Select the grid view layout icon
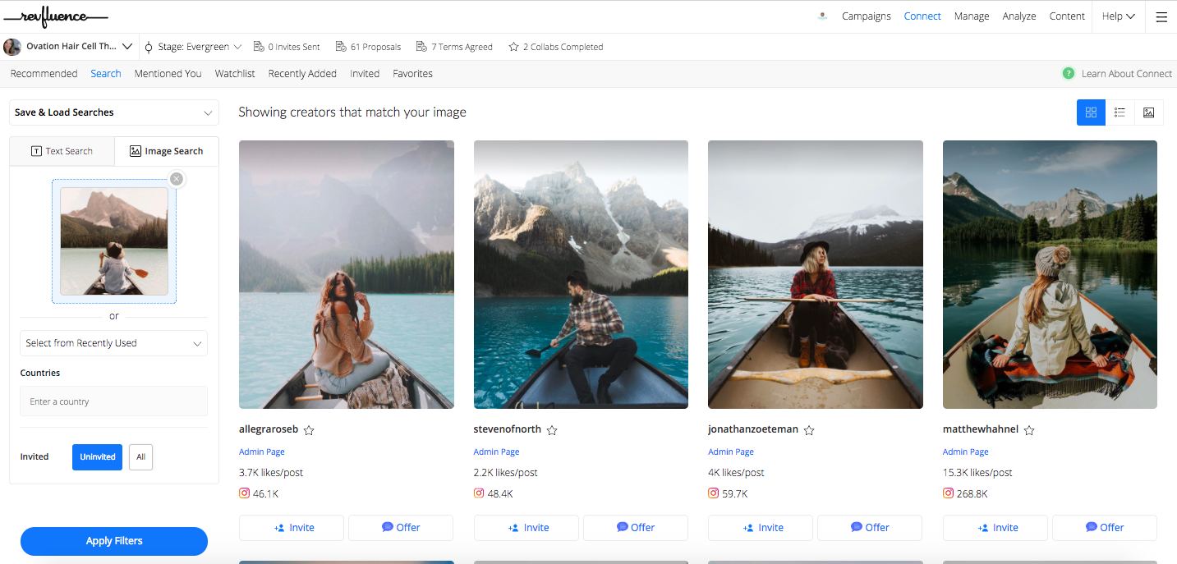This screenshot has height=564, width=1177. tap(1091, 112)
